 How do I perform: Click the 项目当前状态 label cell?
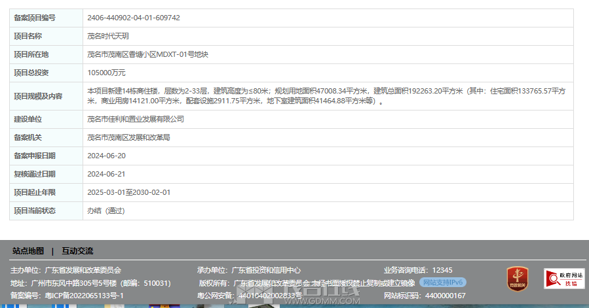47,211
